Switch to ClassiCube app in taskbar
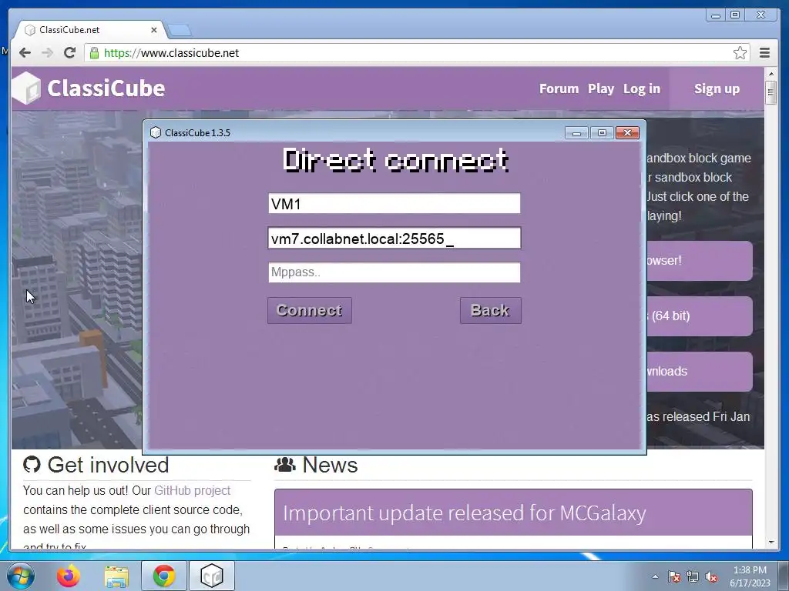The image size is (789, 591). [x=211, y=576]
